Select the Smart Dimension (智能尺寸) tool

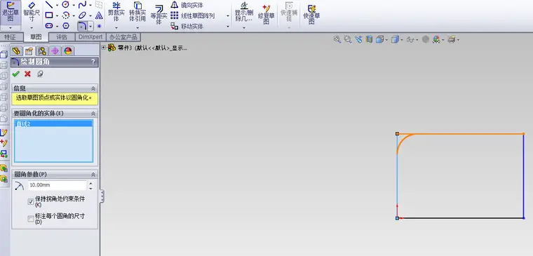pyautogui.click(x=32, y=12)
